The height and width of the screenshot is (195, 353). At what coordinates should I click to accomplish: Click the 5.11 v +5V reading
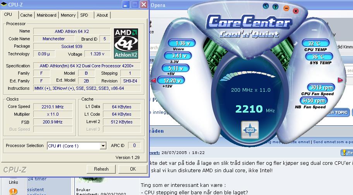pyautogui.click(x=176, y=68)
